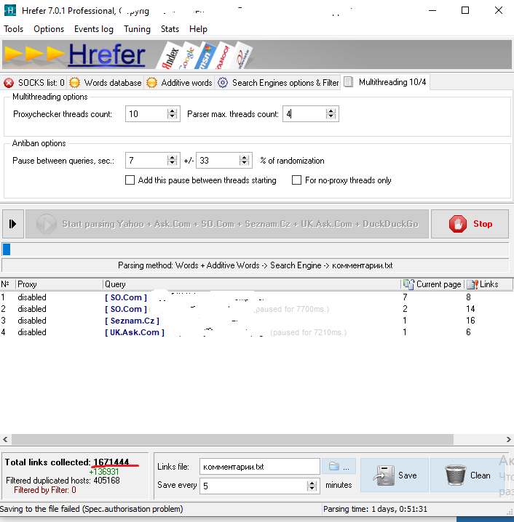Click the Filtered duplicated hosts 405168 text
This screenshot has width=514, height=522.
(63, 481)
